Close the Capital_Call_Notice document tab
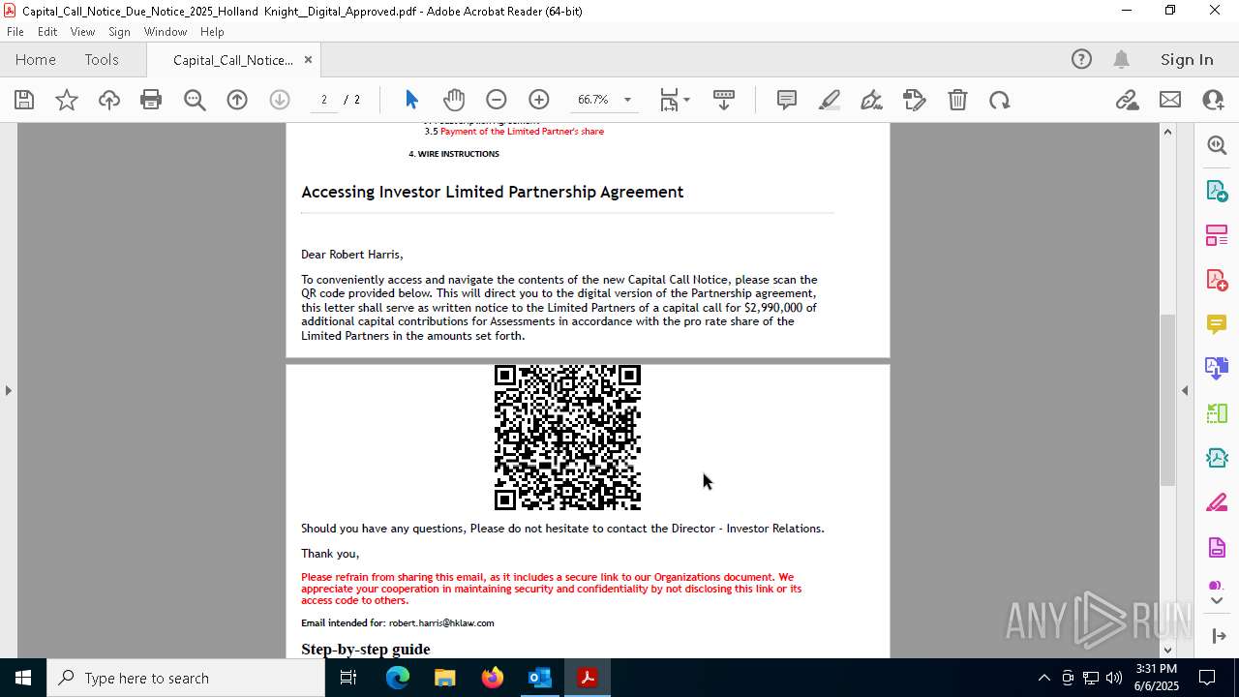This screenshot has width=1239, height=697. tap(308, 59)
